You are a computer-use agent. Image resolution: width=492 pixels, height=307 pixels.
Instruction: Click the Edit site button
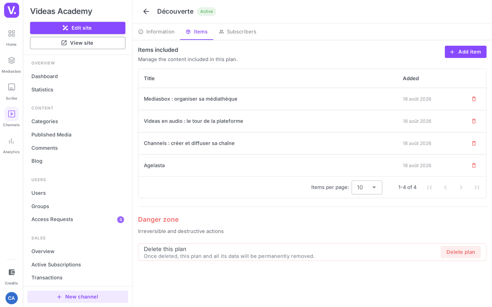[x=77, y=28]
